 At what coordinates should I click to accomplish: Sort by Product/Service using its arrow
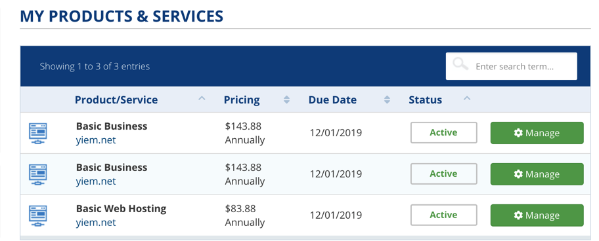coord(202,99)
